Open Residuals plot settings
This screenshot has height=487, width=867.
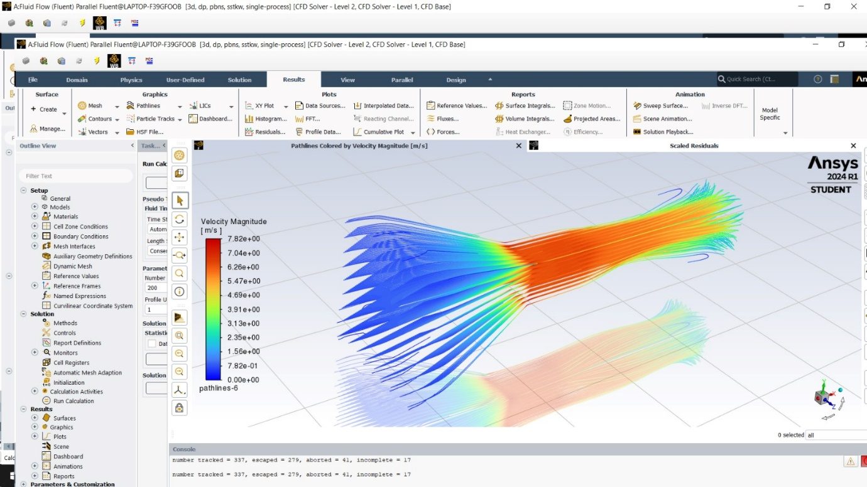[x=265, y=132]
